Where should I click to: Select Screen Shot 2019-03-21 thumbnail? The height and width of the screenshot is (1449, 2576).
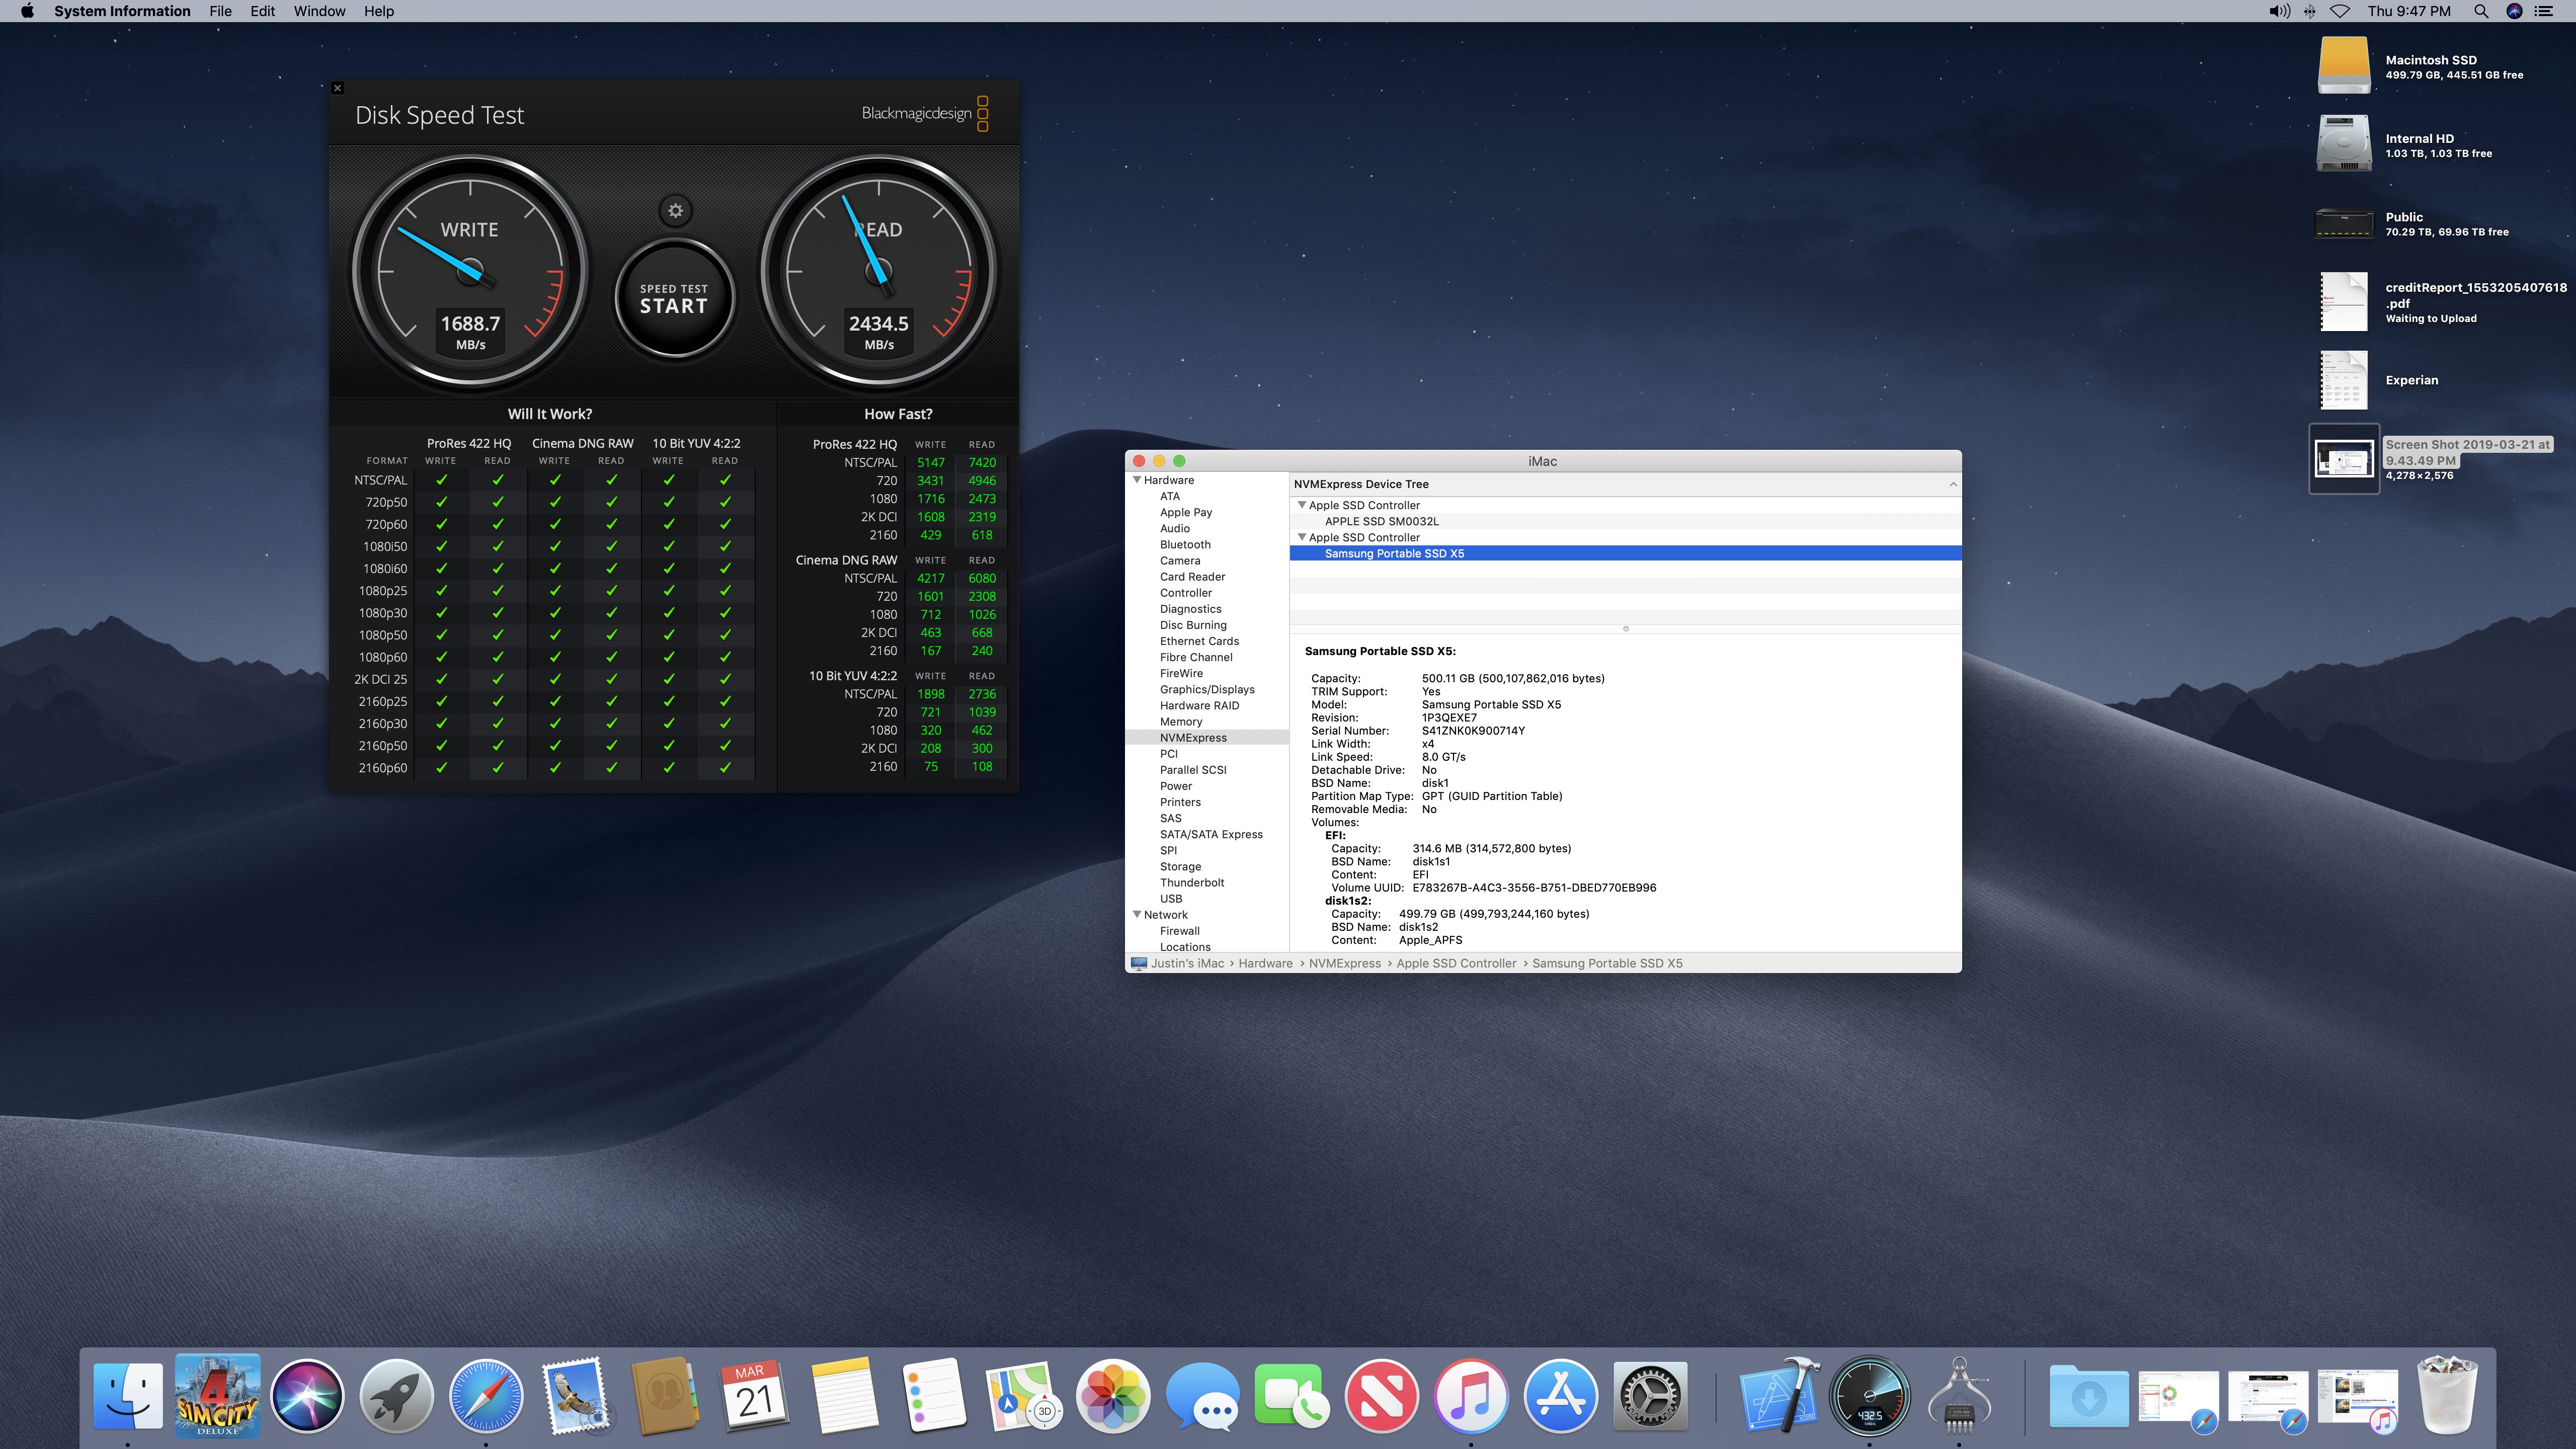click(2343, 459)
